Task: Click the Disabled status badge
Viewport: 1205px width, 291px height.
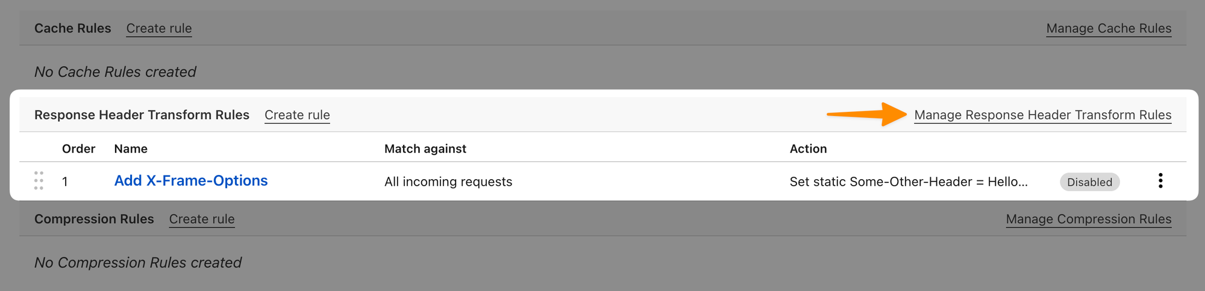Action: coord(1089,182)
